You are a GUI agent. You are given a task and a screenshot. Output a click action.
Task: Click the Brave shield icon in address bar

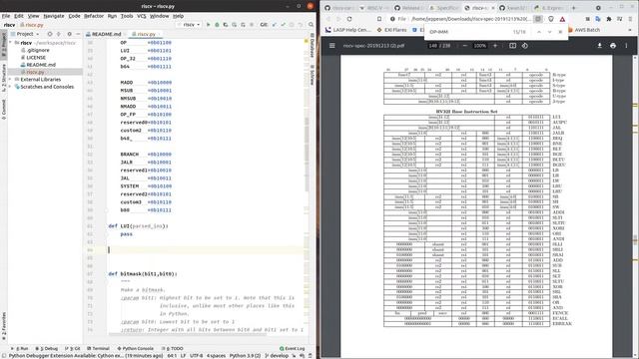point(551,19)
